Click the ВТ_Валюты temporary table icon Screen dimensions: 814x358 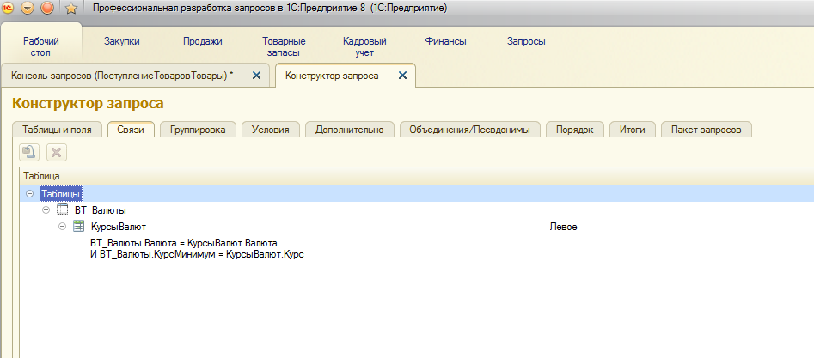pyautogui.click(x=62, y=210)
